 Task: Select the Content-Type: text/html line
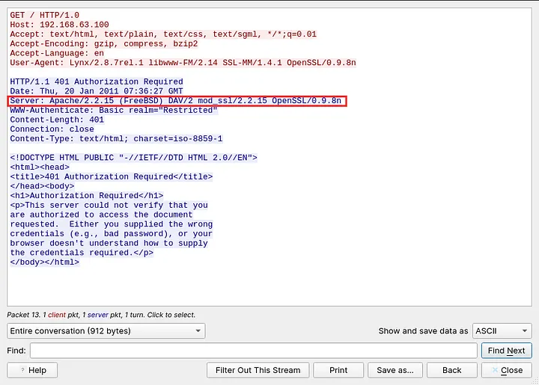tap(116, 138)
